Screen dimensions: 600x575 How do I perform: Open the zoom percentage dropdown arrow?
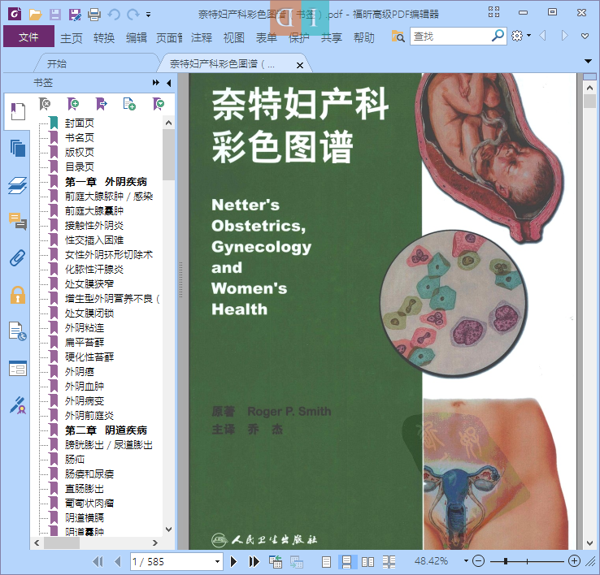tap(466, 561)
